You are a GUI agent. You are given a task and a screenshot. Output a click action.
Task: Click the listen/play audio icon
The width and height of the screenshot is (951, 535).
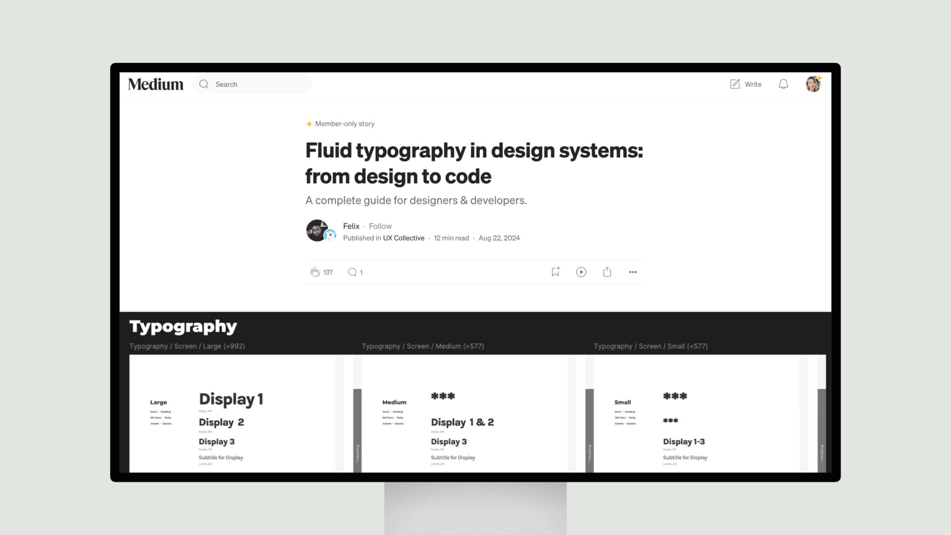(581, 272)
